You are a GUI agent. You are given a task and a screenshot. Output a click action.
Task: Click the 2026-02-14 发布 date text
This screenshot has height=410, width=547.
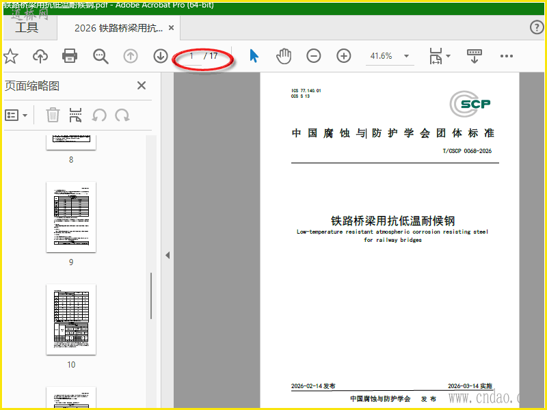pos(313,386)
